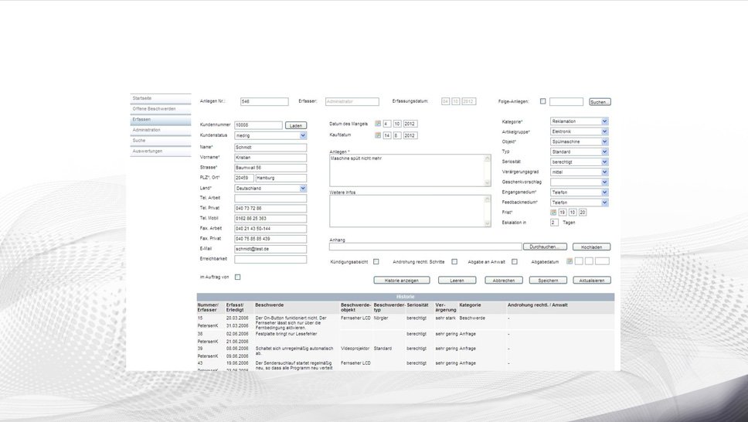Click the Tel. Privat field
748x422 pixels.
270,209
